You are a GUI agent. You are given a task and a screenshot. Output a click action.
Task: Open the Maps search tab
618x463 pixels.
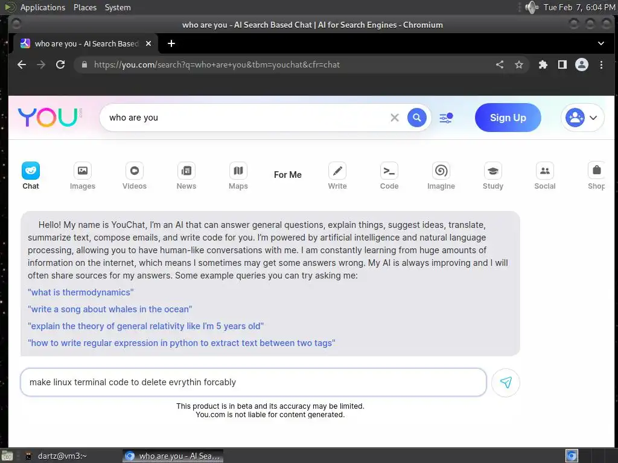click(238, 176)
